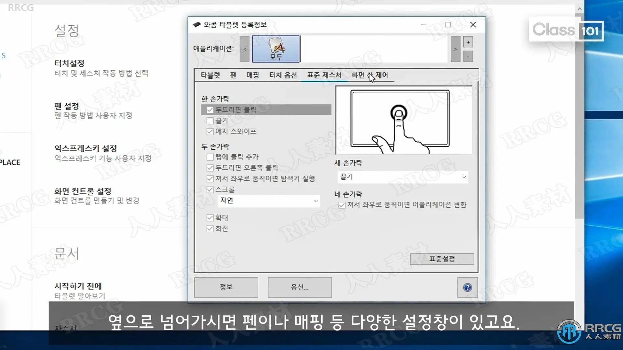Disable 확대 zoom checkbox
The width and height of the screenshot is (623, 350).
(210, 218)
